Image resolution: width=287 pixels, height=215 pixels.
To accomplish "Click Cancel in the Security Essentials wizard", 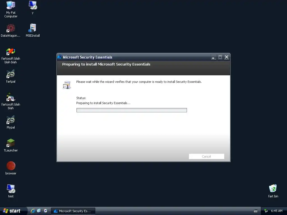I will point(207,156).
